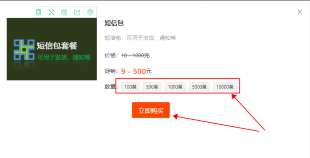Click the 短信包 product title

click(114, 23)
